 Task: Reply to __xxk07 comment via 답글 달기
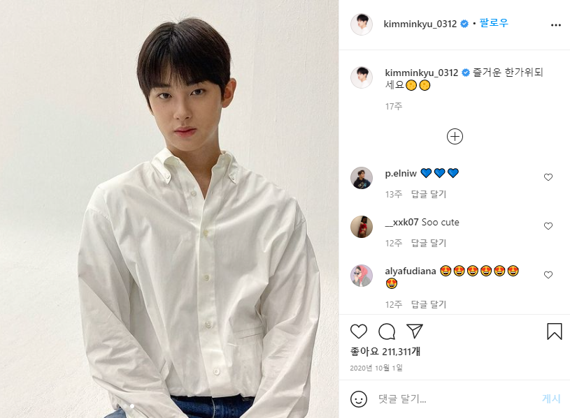429,243
